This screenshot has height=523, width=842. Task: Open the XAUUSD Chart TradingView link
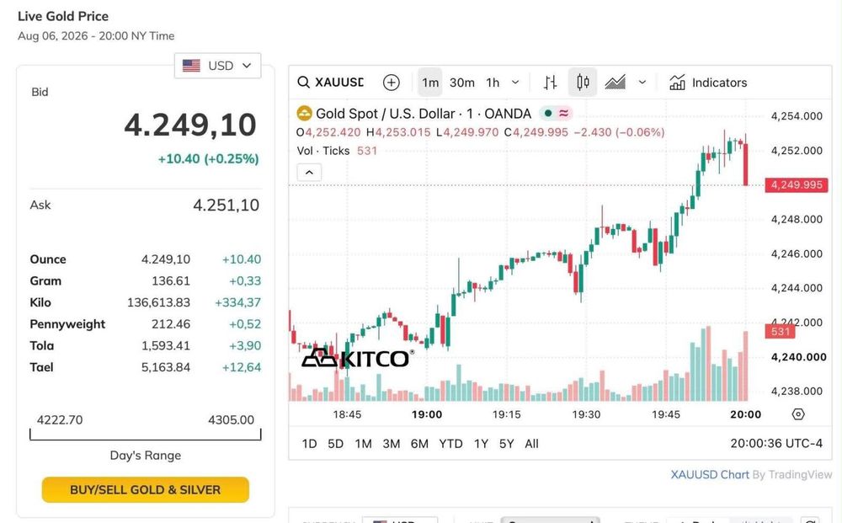pos(709,475)
